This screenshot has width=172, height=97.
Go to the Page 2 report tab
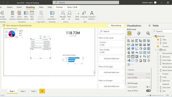[23, 91]
